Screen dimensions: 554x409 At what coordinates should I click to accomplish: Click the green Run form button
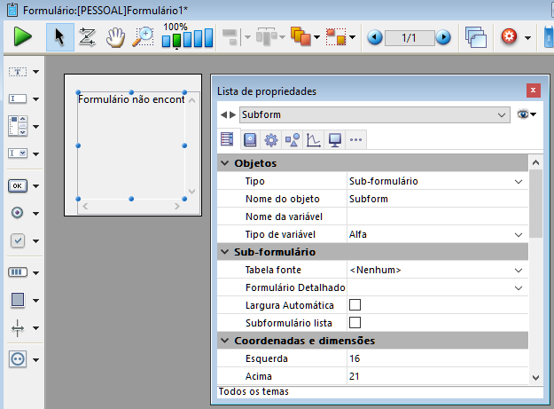tap(22, 37)
